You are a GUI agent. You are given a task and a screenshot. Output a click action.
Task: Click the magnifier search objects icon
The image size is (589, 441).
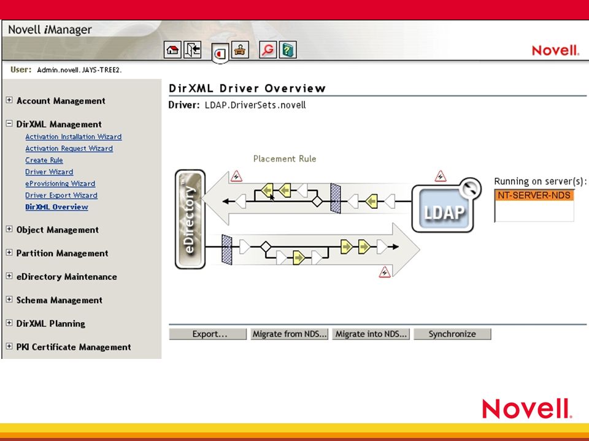[268, 50]
